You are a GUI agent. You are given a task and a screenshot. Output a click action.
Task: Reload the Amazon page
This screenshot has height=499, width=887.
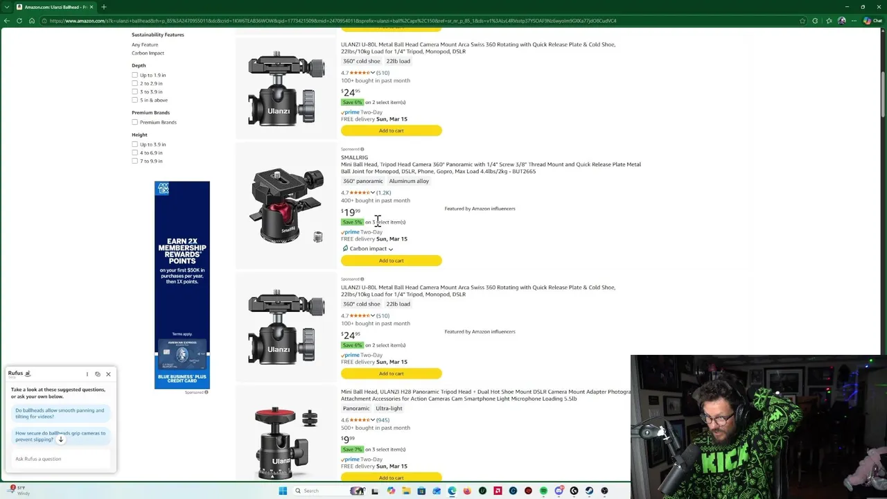[19, 21]
